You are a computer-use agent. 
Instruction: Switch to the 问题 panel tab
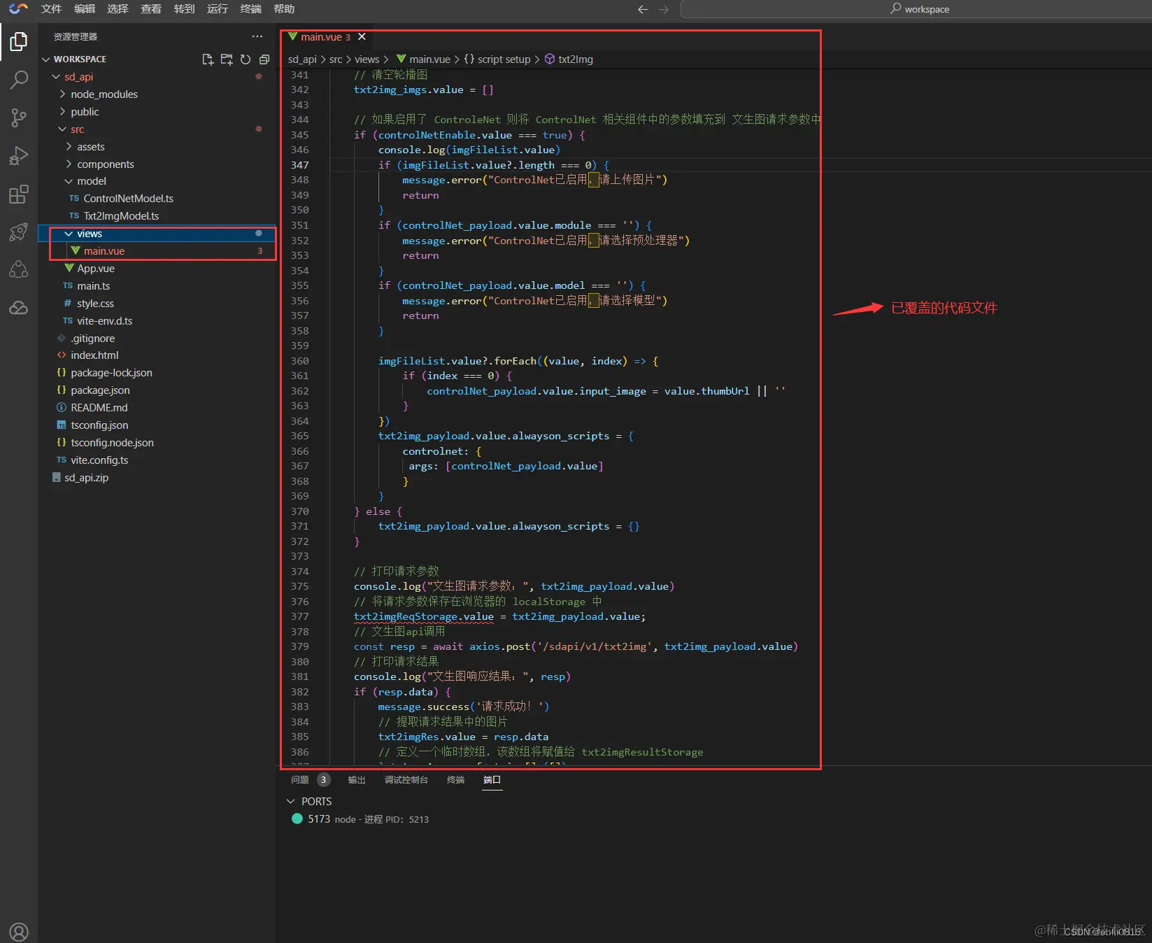[x=300, y=780]
